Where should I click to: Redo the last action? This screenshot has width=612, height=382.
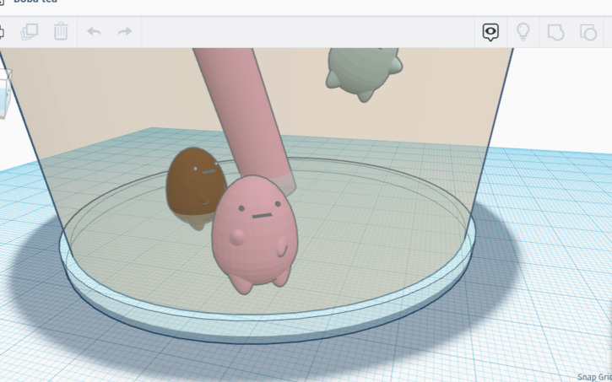(x=125, y=31)
